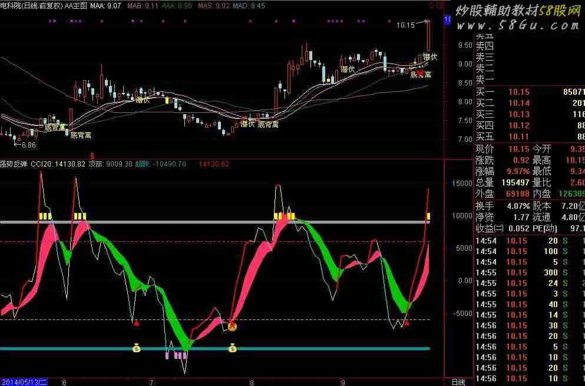Click the teal oversold threshold line
Viewport: 585px width, 386px height.
[295, 348]
